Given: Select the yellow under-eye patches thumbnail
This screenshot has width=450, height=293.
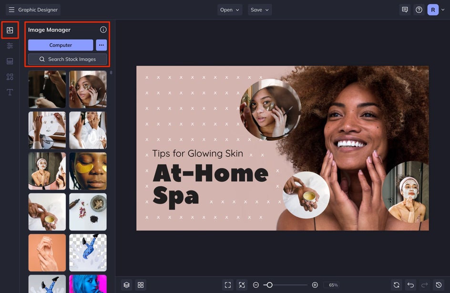Looking at the screenshot, I should pyautogui.click(x=88, y=171).
